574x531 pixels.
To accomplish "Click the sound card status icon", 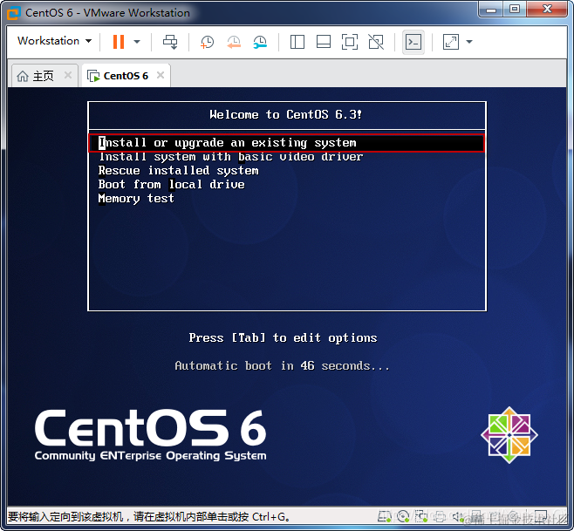I will [458, 516].
